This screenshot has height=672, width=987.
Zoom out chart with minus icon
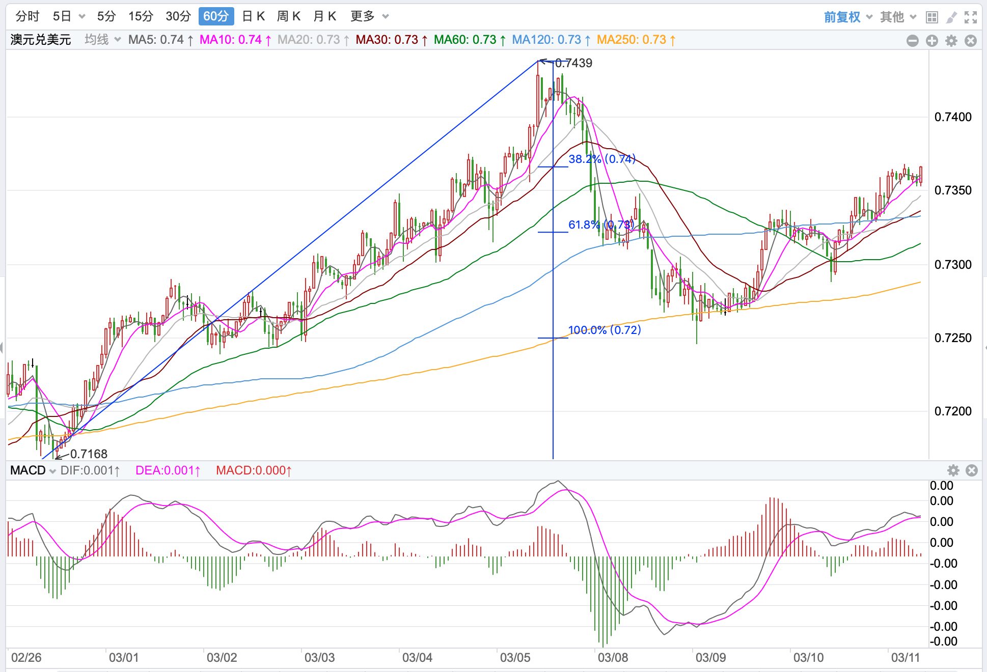913,41
